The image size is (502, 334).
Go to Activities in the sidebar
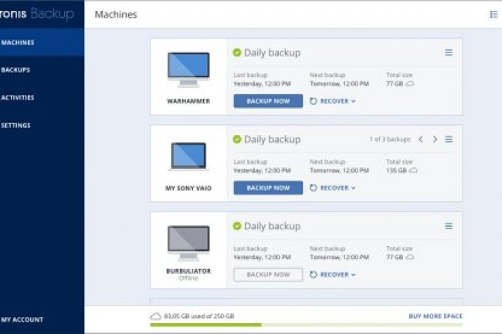pyautogui.click(x=42, y=98)
